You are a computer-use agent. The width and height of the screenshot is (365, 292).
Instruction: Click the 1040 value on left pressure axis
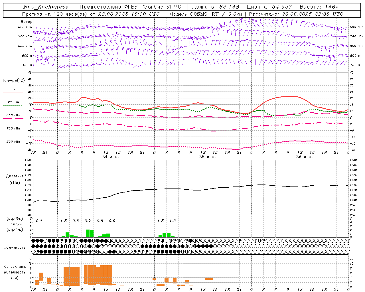point(28,160)
